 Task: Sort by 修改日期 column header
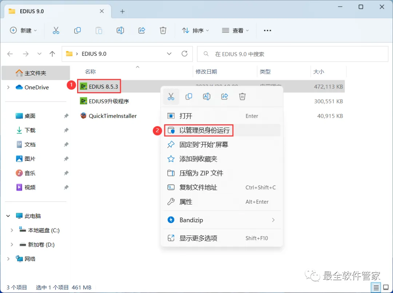pyautogui.click(x=206, y=71)
